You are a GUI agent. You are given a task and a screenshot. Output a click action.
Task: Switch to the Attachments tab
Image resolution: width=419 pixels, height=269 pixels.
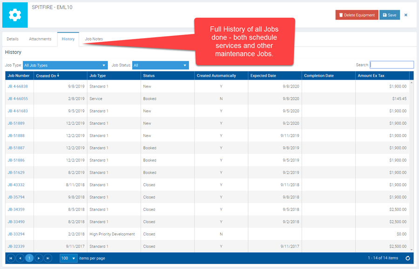coord(40,39)
